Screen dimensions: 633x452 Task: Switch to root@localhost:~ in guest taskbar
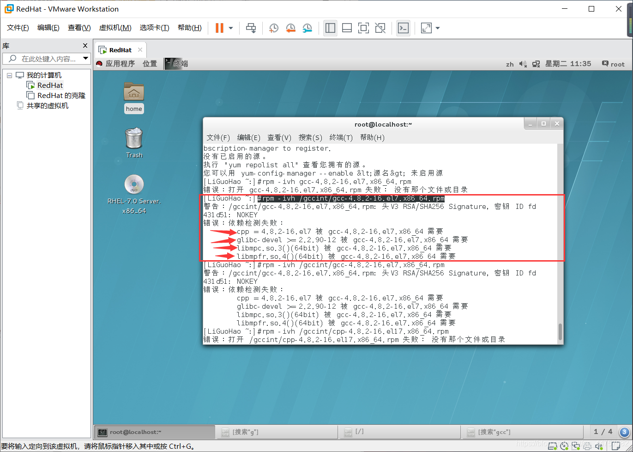pyautogui.click(x=155, y=432)
